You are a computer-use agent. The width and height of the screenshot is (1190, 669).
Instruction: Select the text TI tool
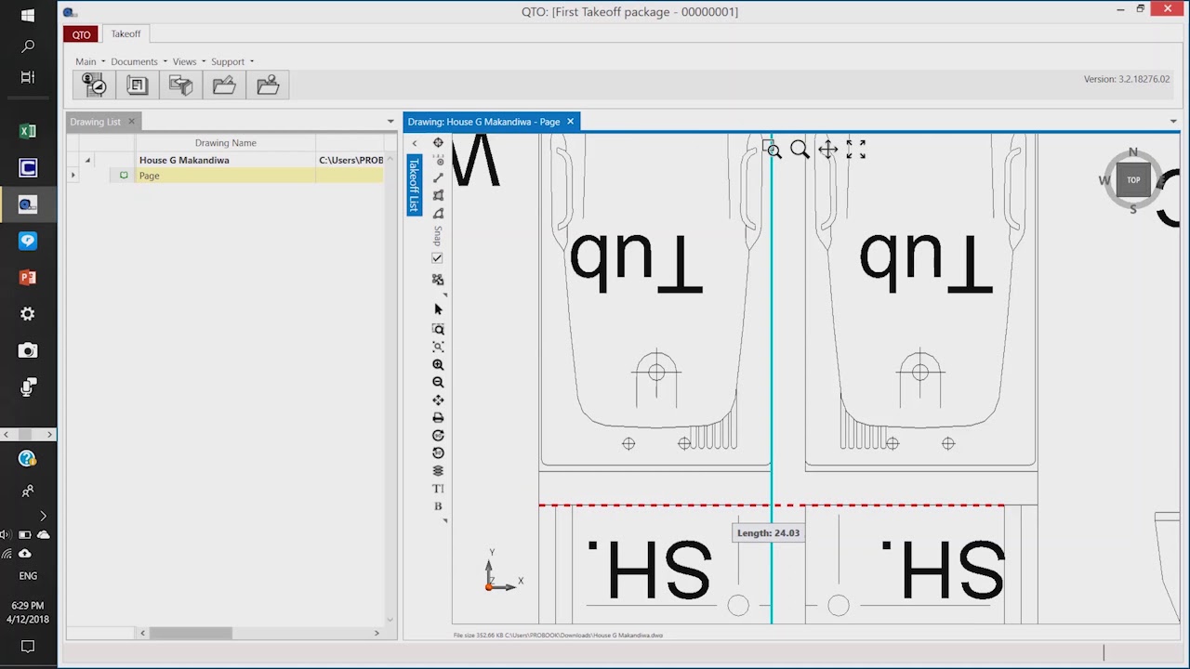[x=438, y=489]
